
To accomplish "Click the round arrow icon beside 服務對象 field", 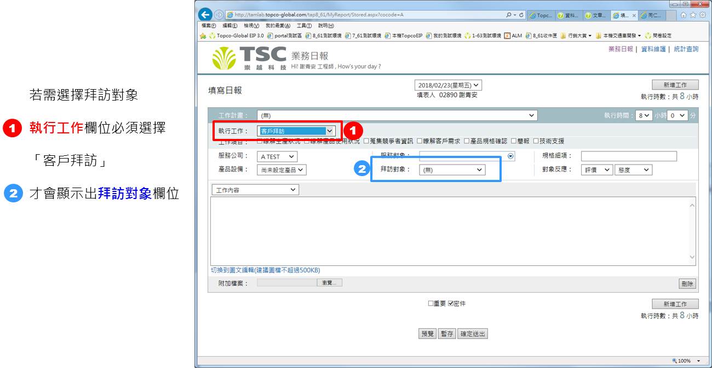I will 511,156.
